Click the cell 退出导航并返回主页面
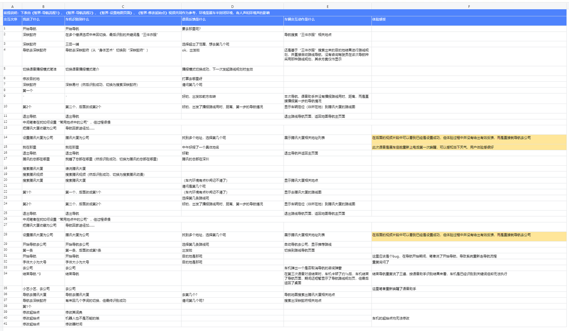This screenshot has width=569, height=331. tap(328, 153)
